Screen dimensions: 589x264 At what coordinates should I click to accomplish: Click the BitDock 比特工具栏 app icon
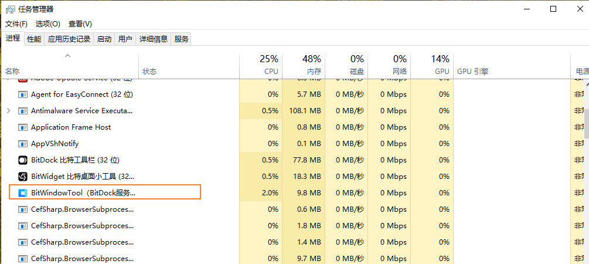tap(23, 160)
